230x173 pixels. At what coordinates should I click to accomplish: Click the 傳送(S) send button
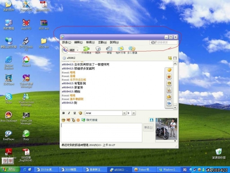pos(148,128)
